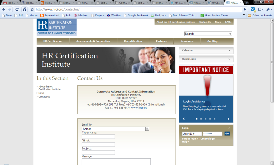Open the Recertification nav menu
This screenshot has width=274, height=165.
(133, 41)
